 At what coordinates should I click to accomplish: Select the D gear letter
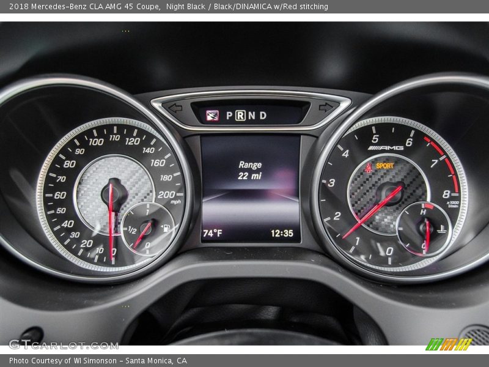[x=262, y=116]
